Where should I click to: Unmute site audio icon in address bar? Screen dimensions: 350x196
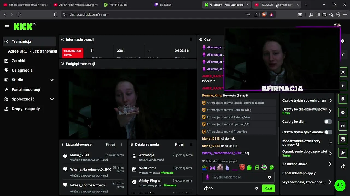pos(248,14)
